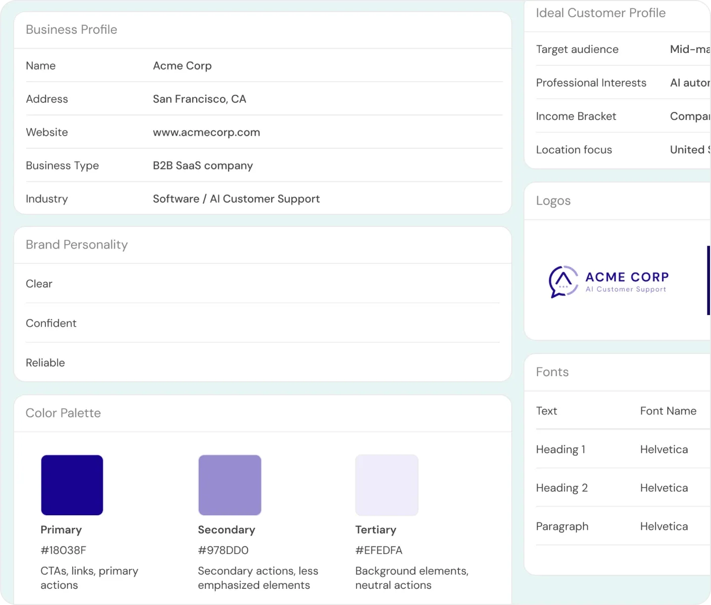
Task: Click the 'Heading 1' font row label
Action: point(561,449)
